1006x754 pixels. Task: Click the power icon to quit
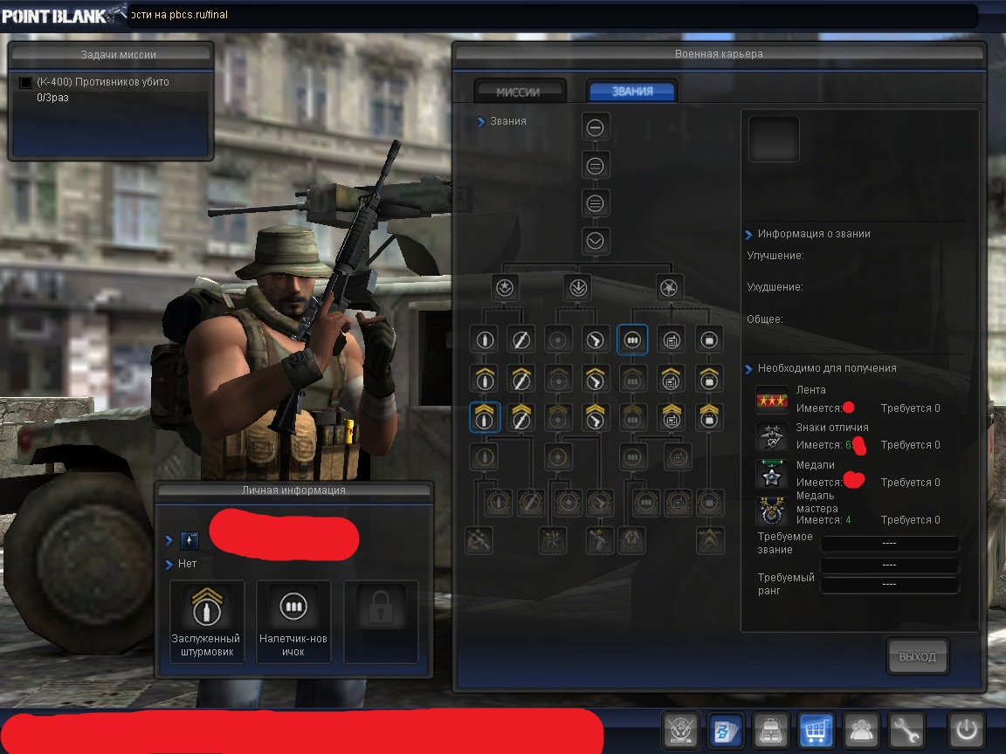968,730
